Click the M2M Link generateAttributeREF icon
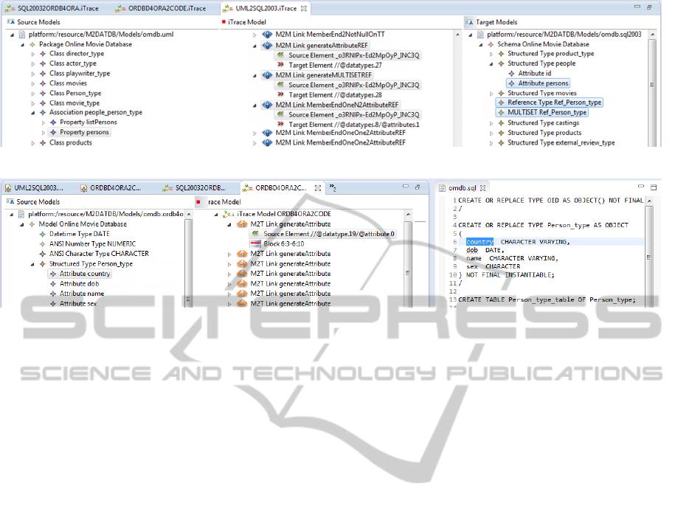The width and height of the screenshot is (675, 509). [267, 46]
